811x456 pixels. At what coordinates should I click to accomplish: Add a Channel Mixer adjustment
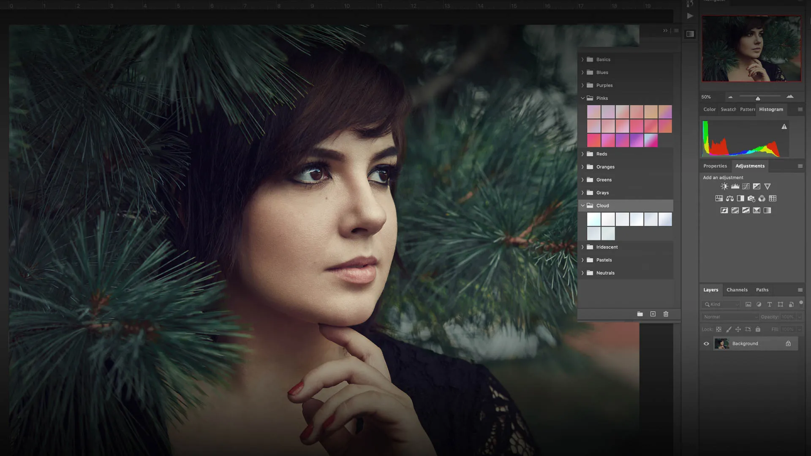click(x=762, y=198)
